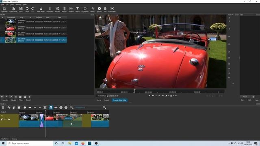Image resolution: width=260 pixels, height=146 pixels.
Task: Skip to the start of the preview
Action: [149, 96]
